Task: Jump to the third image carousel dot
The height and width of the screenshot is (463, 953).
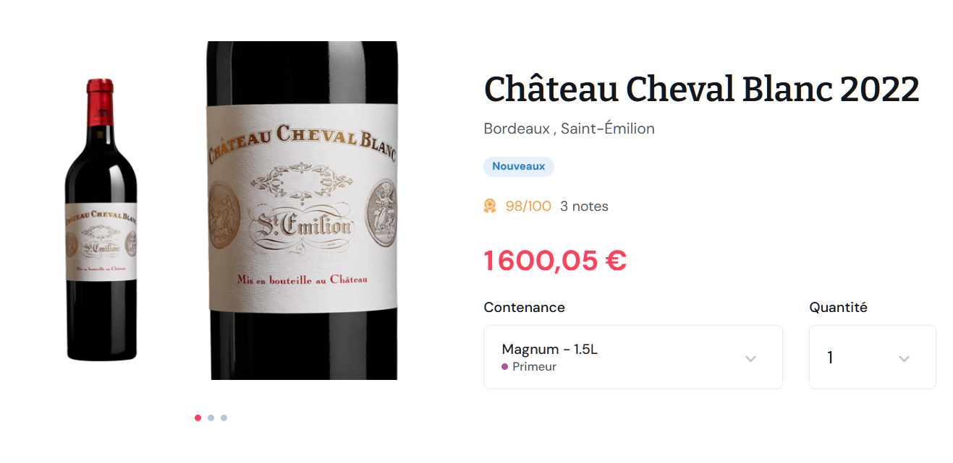Action: 224,417
